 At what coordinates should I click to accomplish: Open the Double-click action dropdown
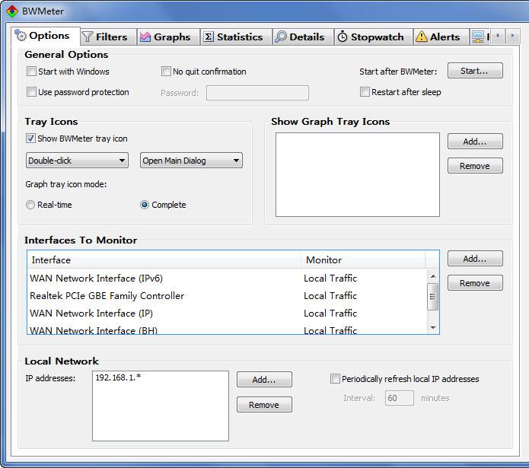coord(77,161)
